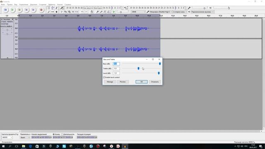Open the audio host MME dropdown
Screen dimensions: 265x149
point(139,12)
